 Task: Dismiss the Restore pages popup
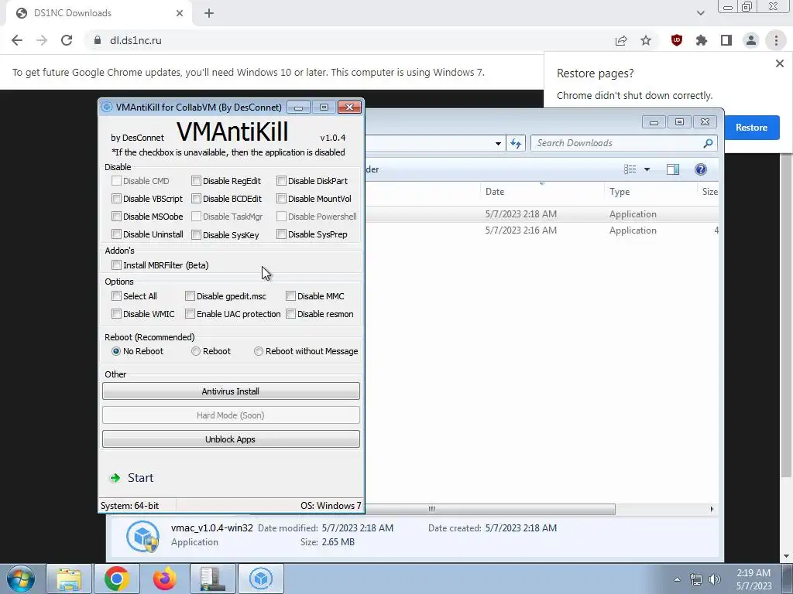pos(779,63)
